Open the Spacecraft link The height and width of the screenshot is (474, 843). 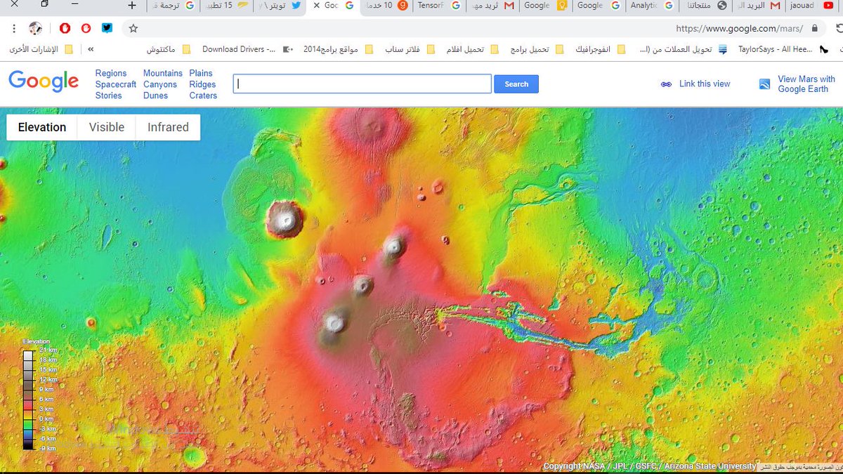116,84
